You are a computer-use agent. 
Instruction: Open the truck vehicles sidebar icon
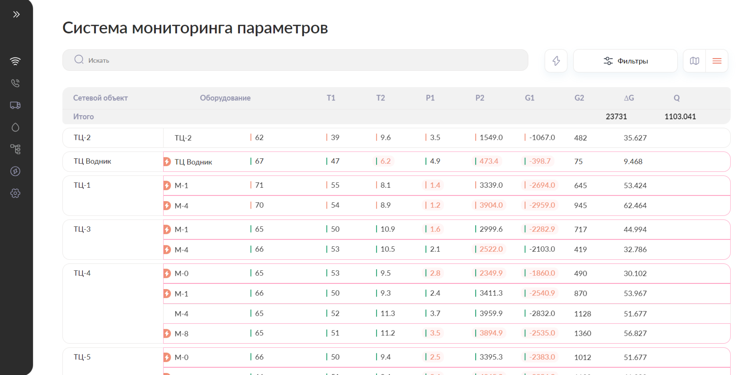[15, 105]
